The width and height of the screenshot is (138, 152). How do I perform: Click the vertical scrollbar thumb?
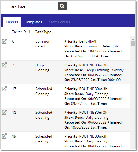pos(133,44)
